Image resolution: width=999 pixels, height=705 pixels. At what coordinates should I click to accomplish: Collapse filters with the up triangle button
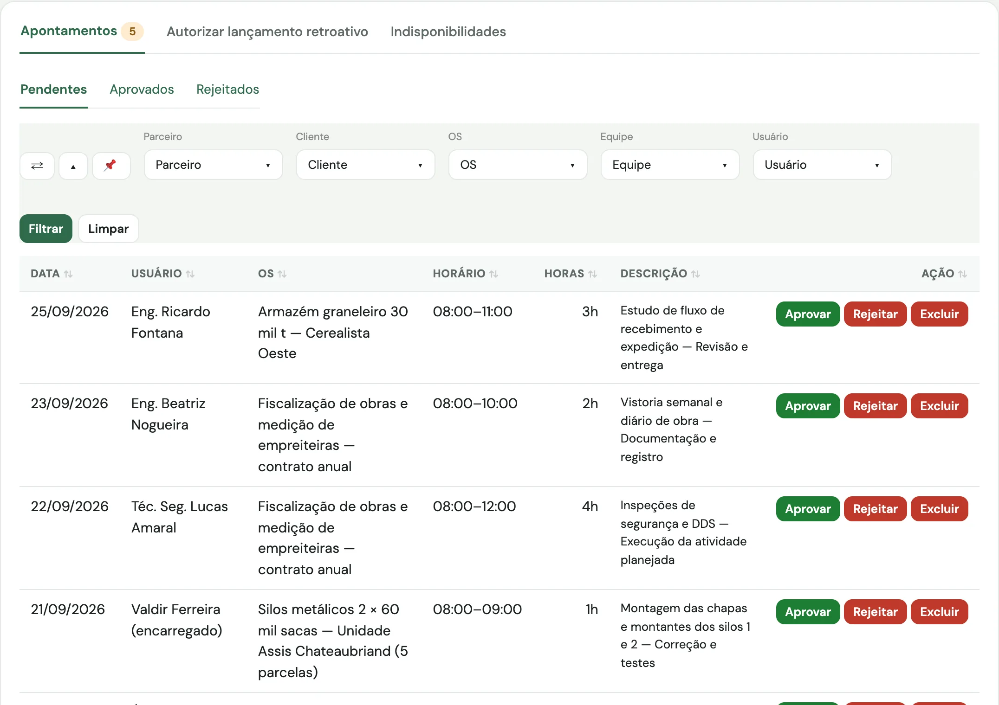point(73,166)
